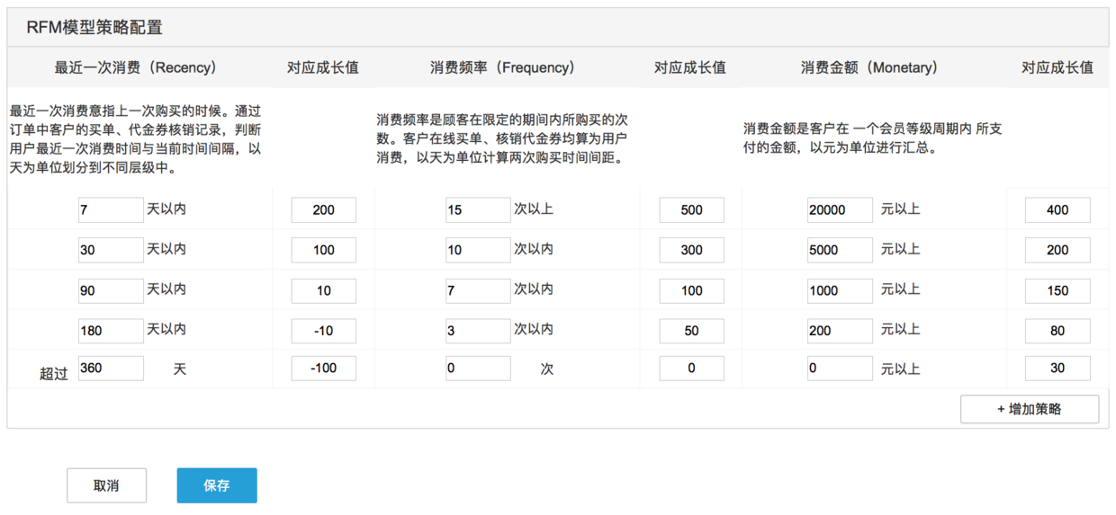The width and height of the screenshot is (1116, 515).
Task: Select the growth value field showing -10
Action: click(324, 331)
